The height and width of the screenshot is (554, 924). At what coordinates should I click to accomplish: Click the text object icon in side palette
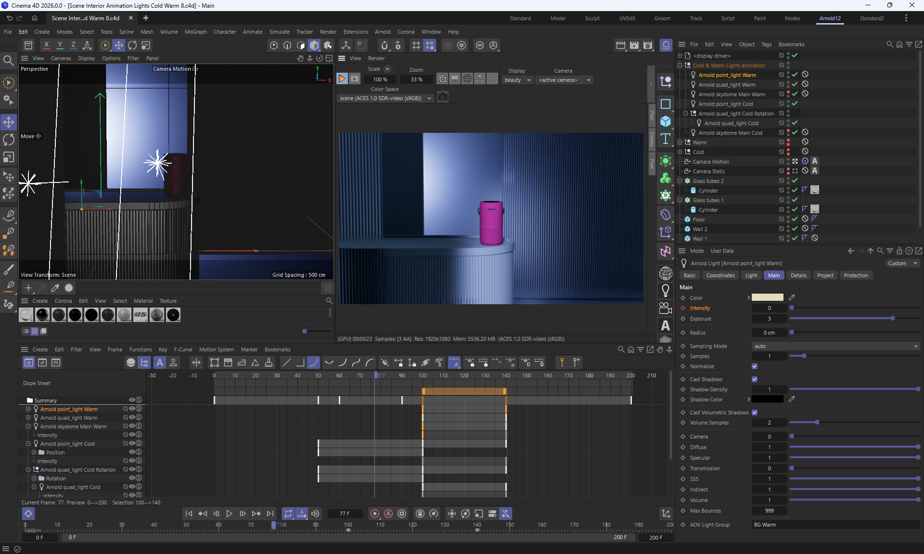click(666, 139)
